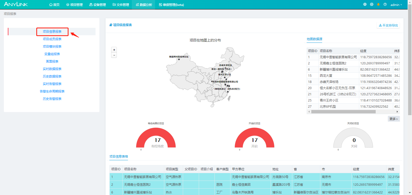Open the settings gear icon
The width and height of the screenshot is (412, 195).
point(372,4)
